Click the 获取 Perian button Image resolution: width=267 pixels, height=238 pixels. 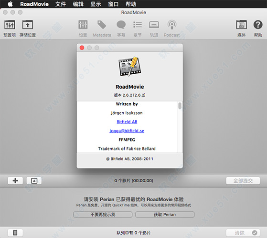165,215
